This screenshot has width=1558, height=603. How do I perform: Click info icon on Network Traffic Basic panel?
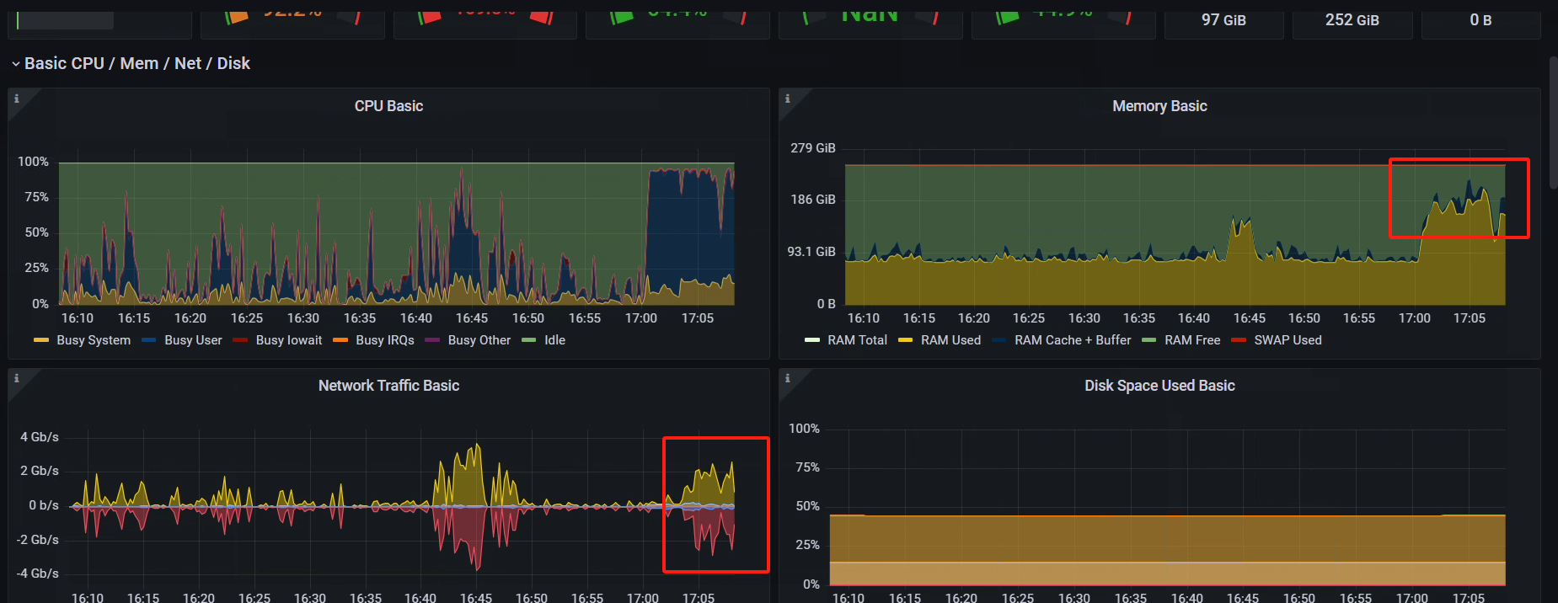click(16, 378)
